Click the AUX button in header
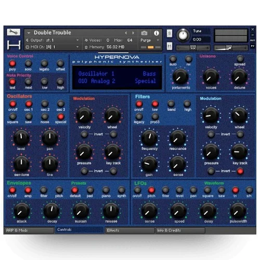This screenshot has height=260, width=260. tap(253, 40)
